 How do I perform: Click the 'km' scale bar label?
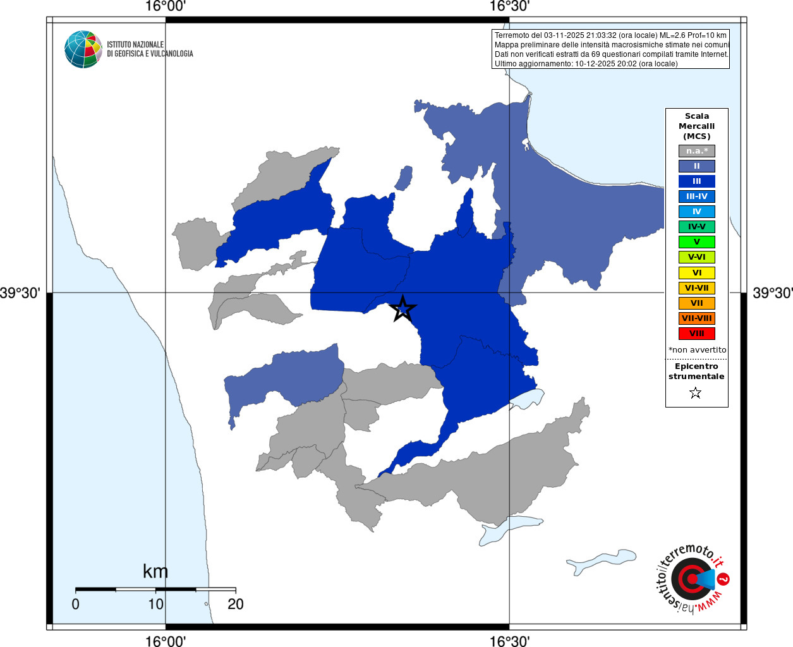click(155, 571)
